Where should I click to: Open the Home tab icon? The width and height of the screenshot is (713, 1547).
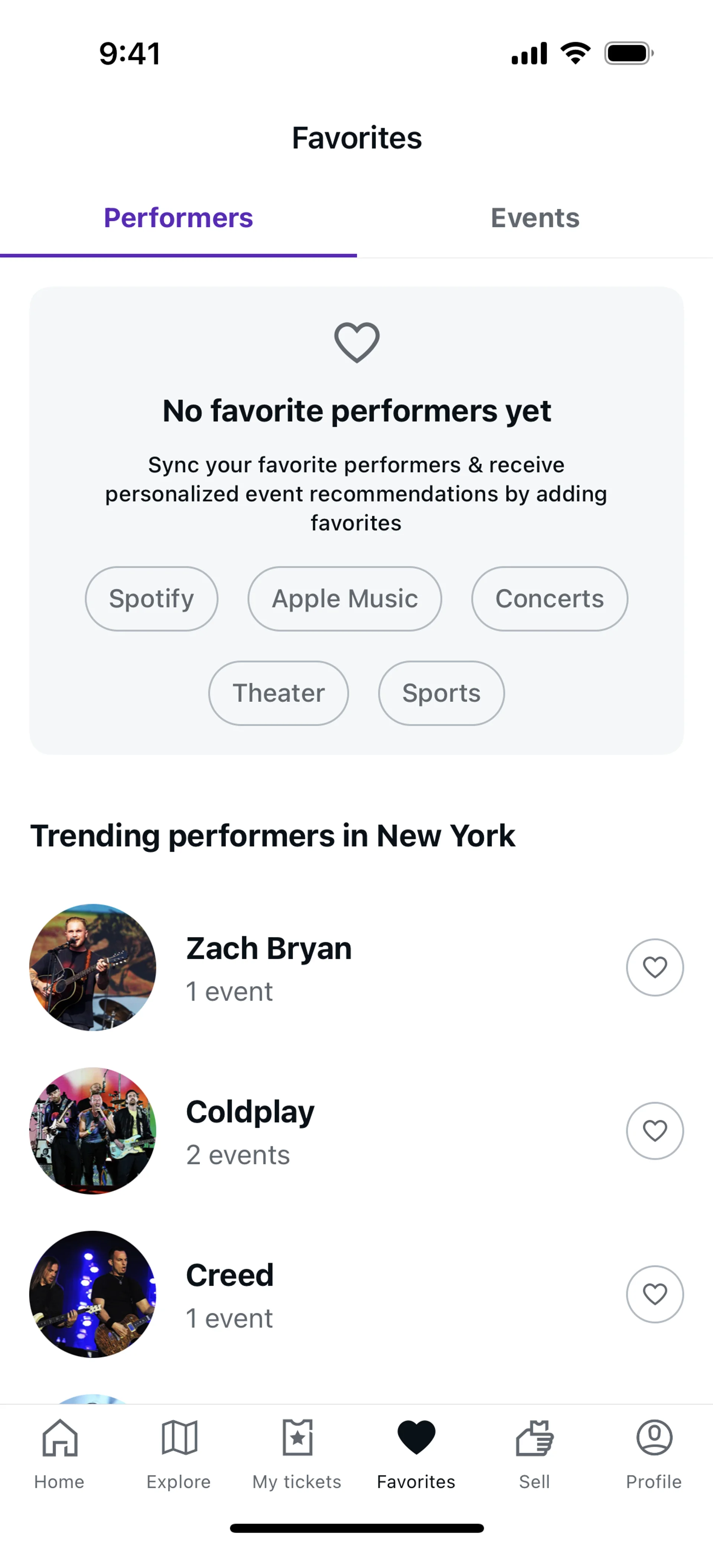(59, 1438)
